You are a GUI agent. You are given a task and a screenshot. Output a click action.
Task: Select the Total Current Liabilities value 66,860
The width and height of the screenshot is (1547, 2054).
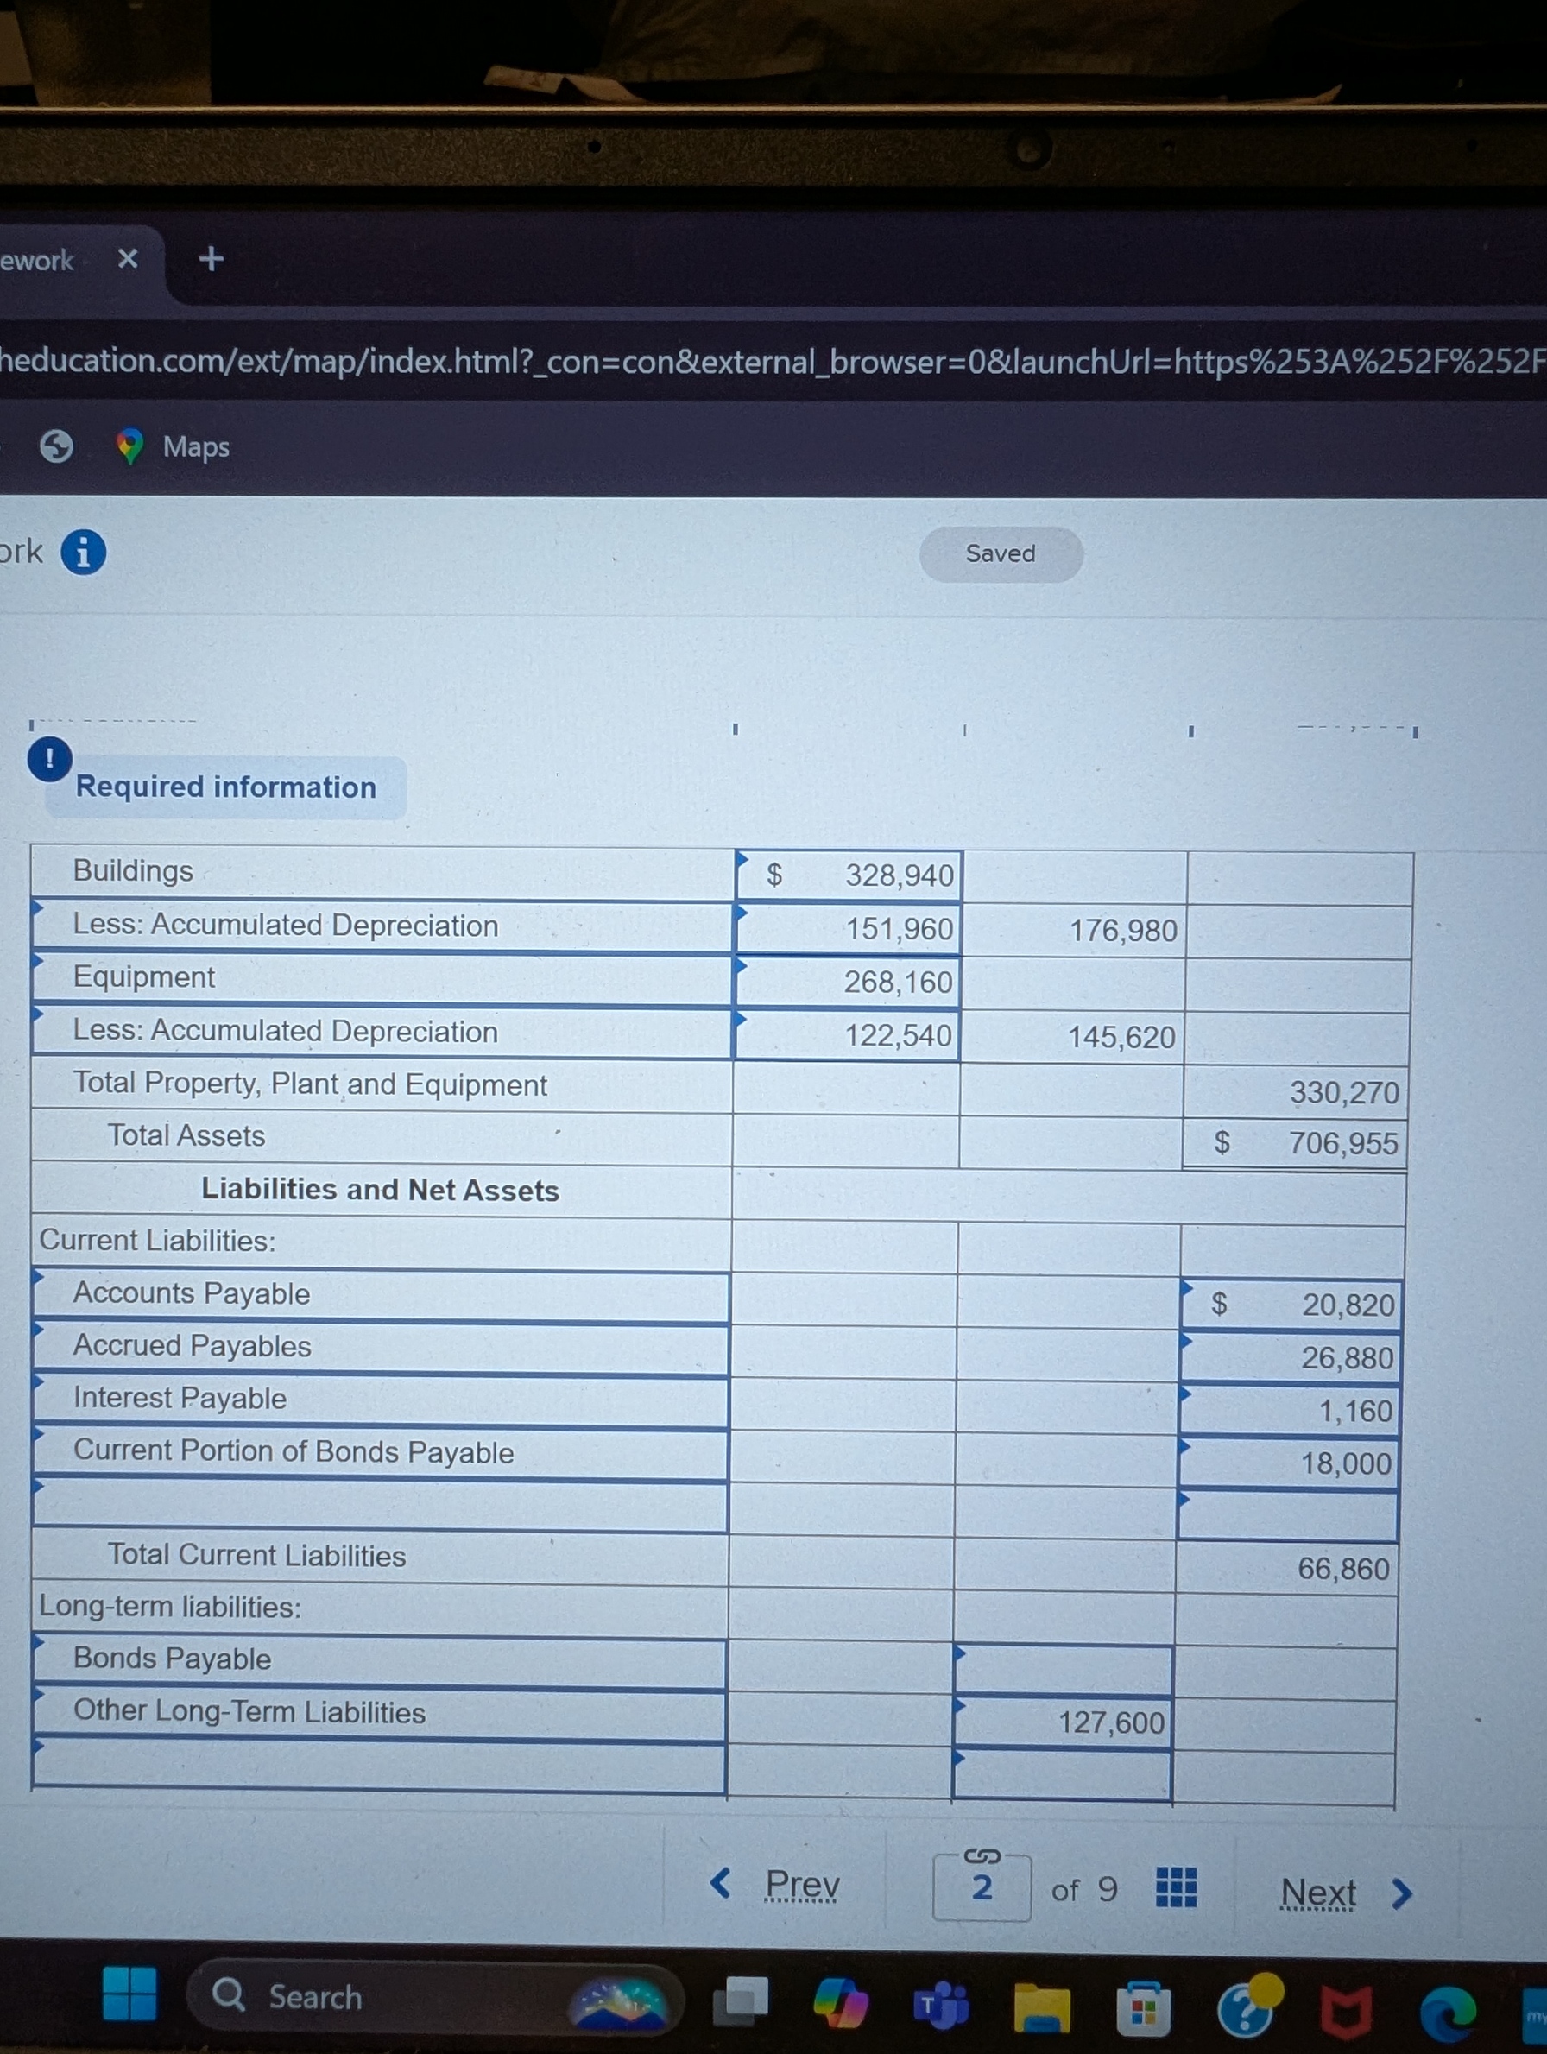(1343, 1570)
